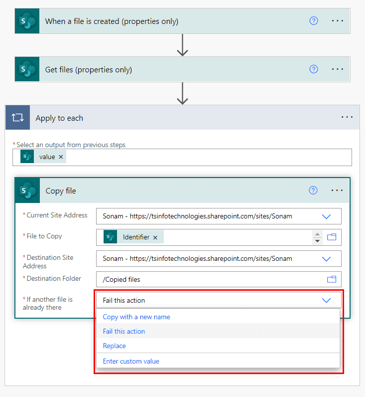Open folder picker for Destination Folder

pos(332,279)
